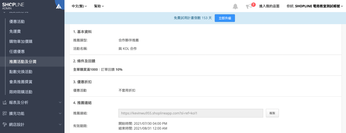The image size is (346, 133).
Task: Click the round blue brand badge icon
Action: [59, 6]
